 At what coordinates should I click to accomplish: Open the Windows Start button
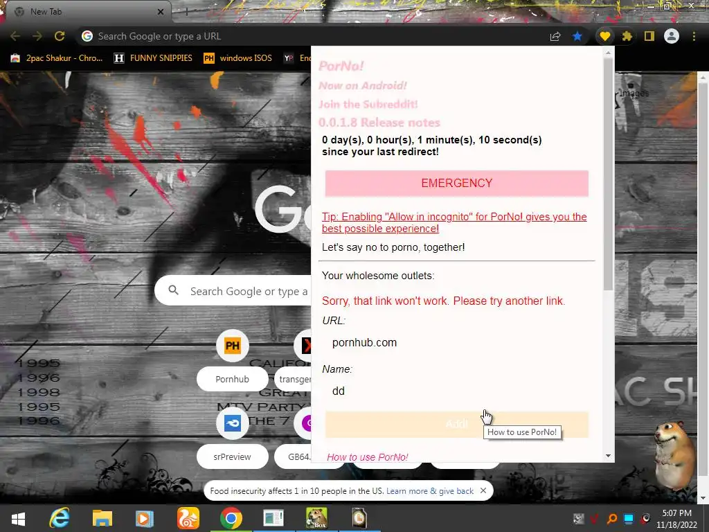pos(18,518)
